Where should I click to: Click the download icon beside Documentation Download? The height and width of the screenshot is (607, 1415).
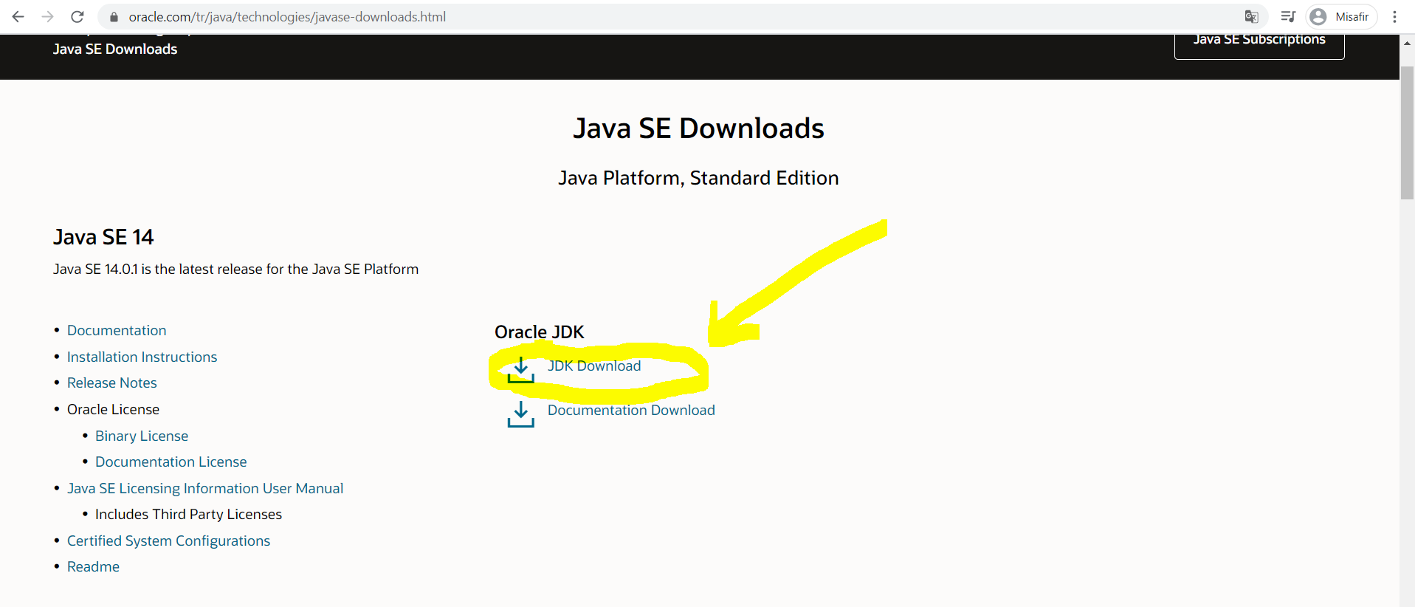point(520,414)
